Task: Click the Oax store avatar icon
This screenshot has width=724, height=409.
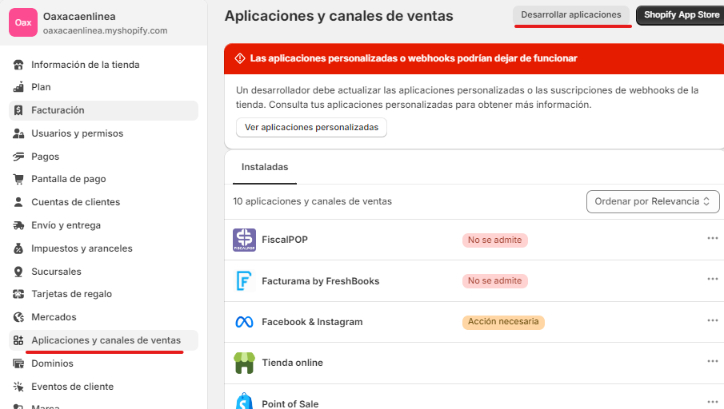Action: (23, 22)
